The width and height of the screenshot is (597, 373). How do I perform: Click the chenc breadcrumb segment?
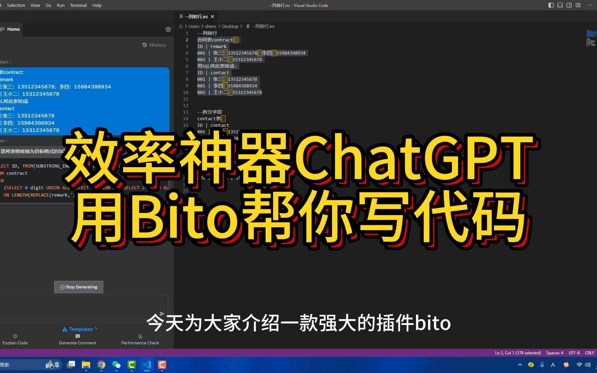coord(211,26)
